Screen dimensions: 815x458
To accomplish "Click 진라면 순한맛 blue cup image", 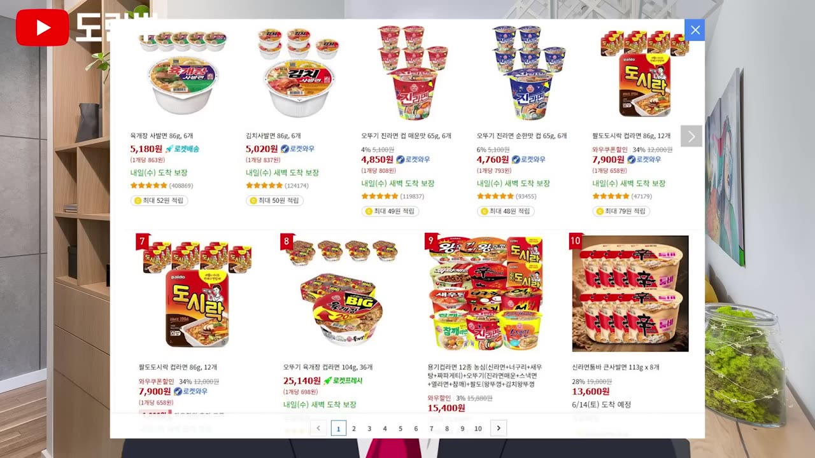I will click(528, 73).
